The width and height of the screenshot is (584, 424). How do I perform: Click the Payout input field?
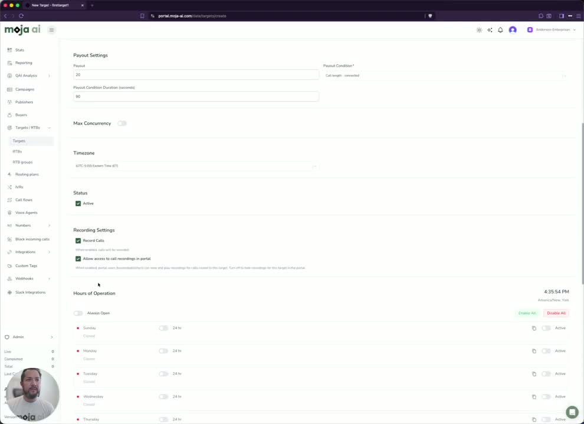[x=196, y=75]
